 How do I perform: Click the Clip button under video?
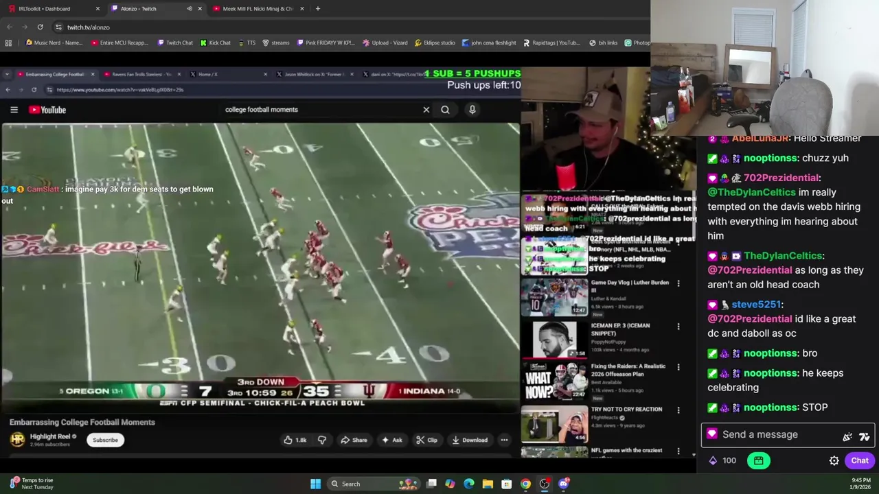click(426, 440)
